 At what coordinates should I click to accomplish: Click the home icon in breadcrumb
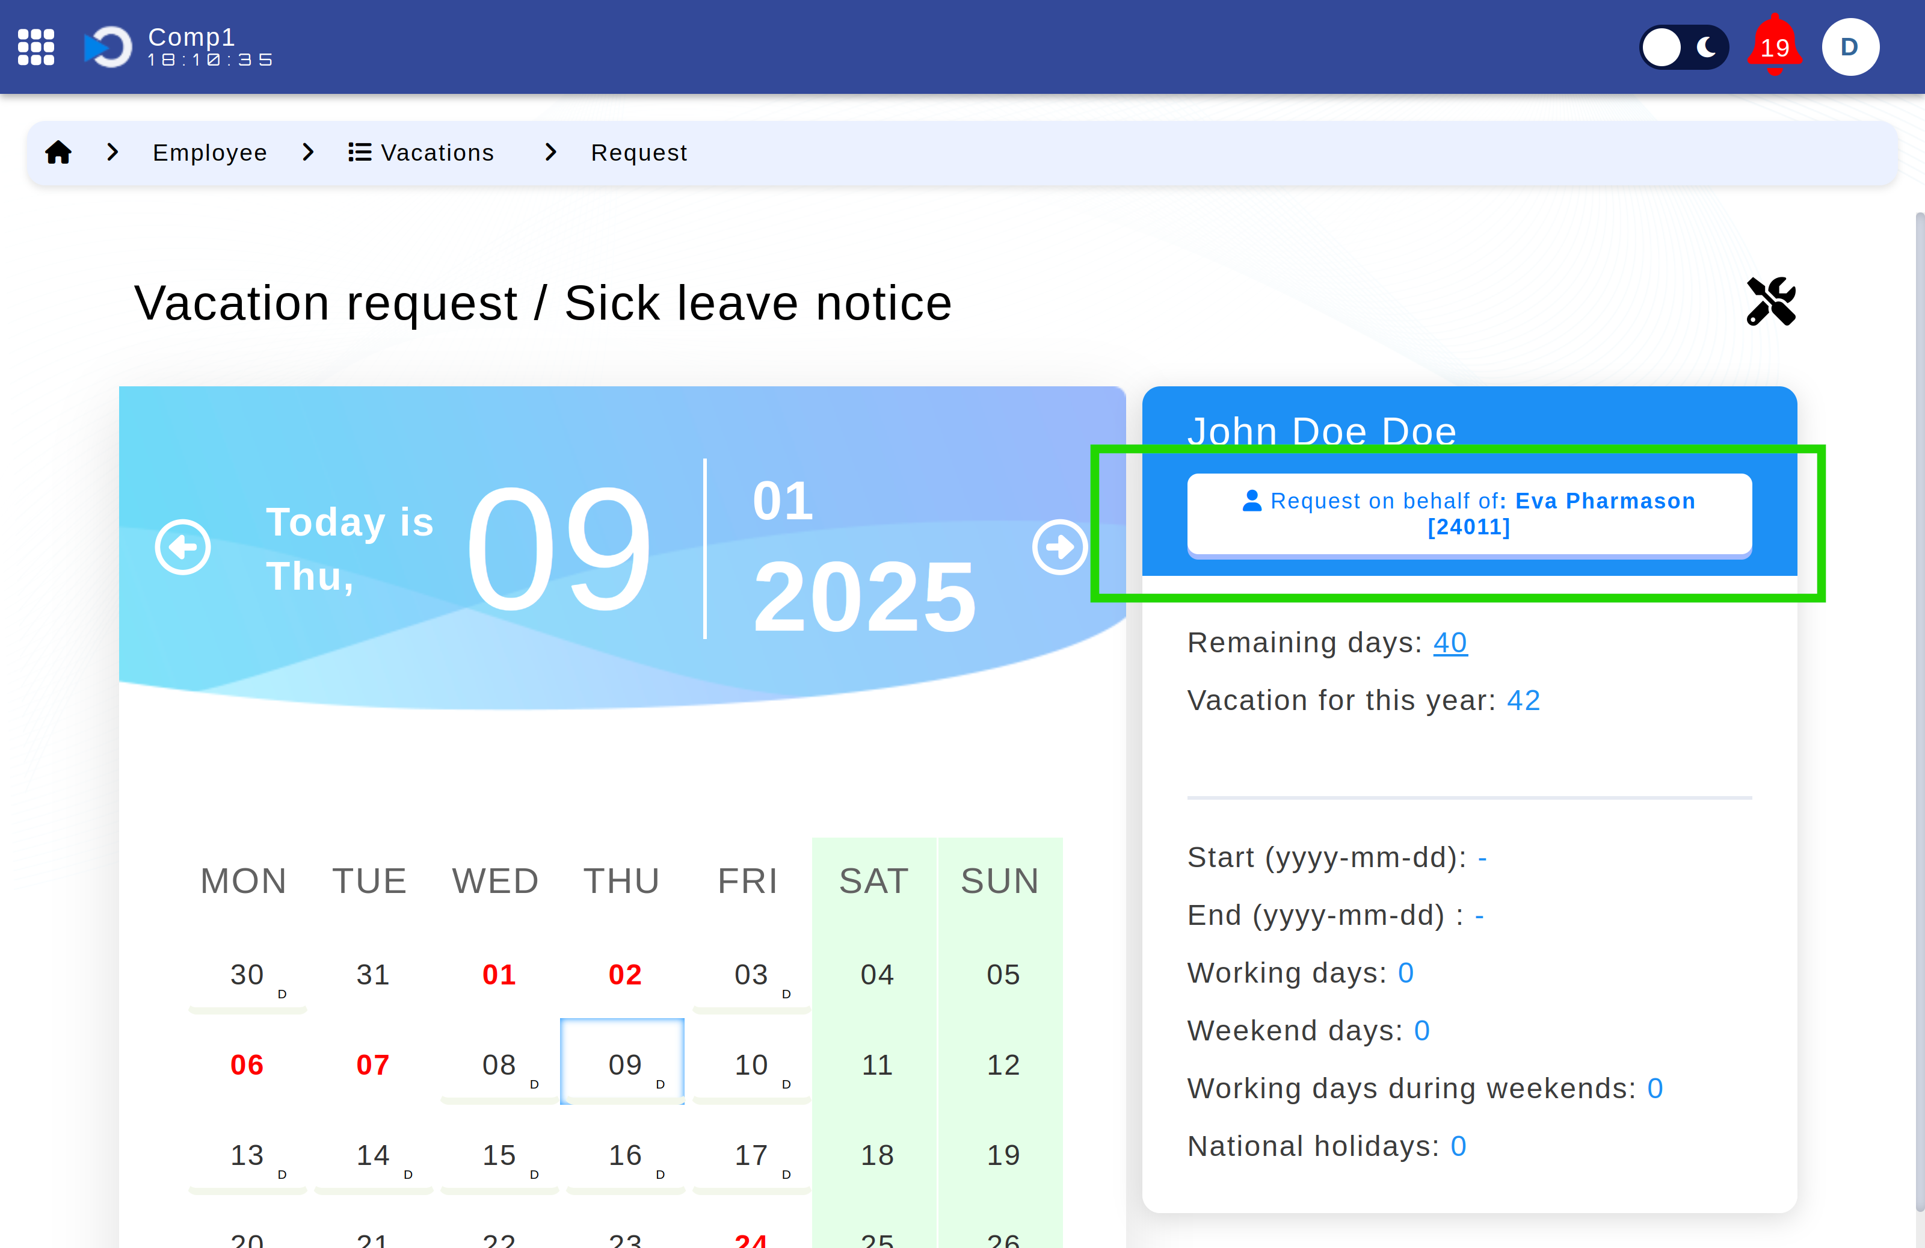[59, 152]
